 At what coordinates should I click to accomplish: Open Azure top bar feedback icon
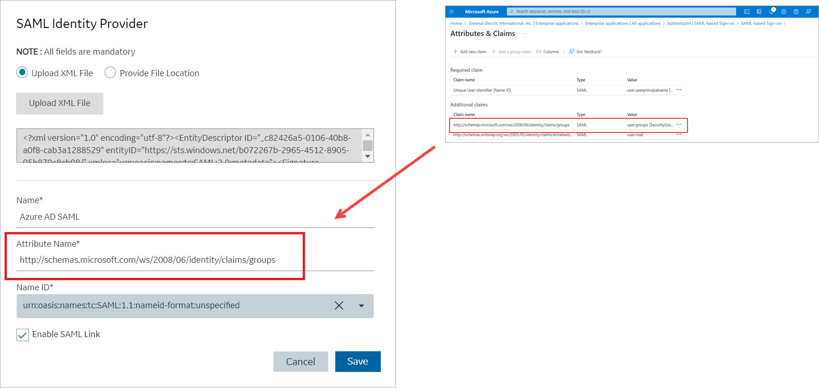pos(808,11)
